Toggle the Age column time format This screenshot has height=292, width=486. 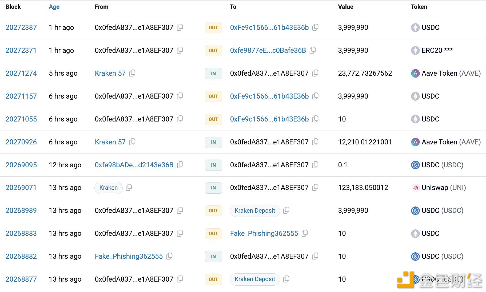tap(54, 7)
